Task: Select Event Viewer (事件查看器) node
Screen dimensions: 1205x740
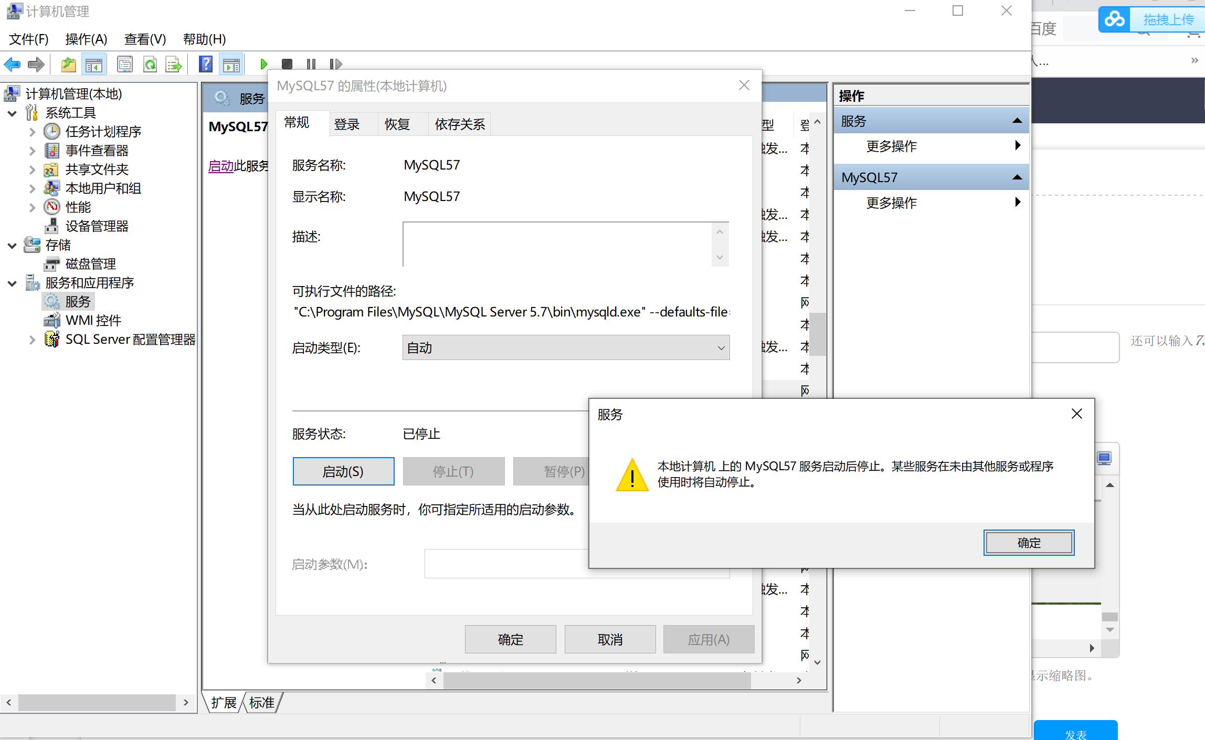Action: point(97,151)
